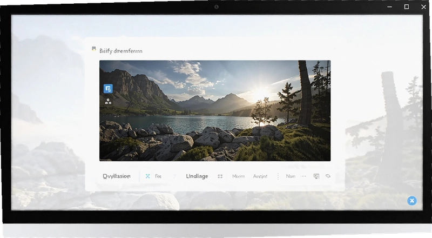Click the small icon beside dialog title
The width and height of the screenshot is (432, 238).
(x=94, y=49)
